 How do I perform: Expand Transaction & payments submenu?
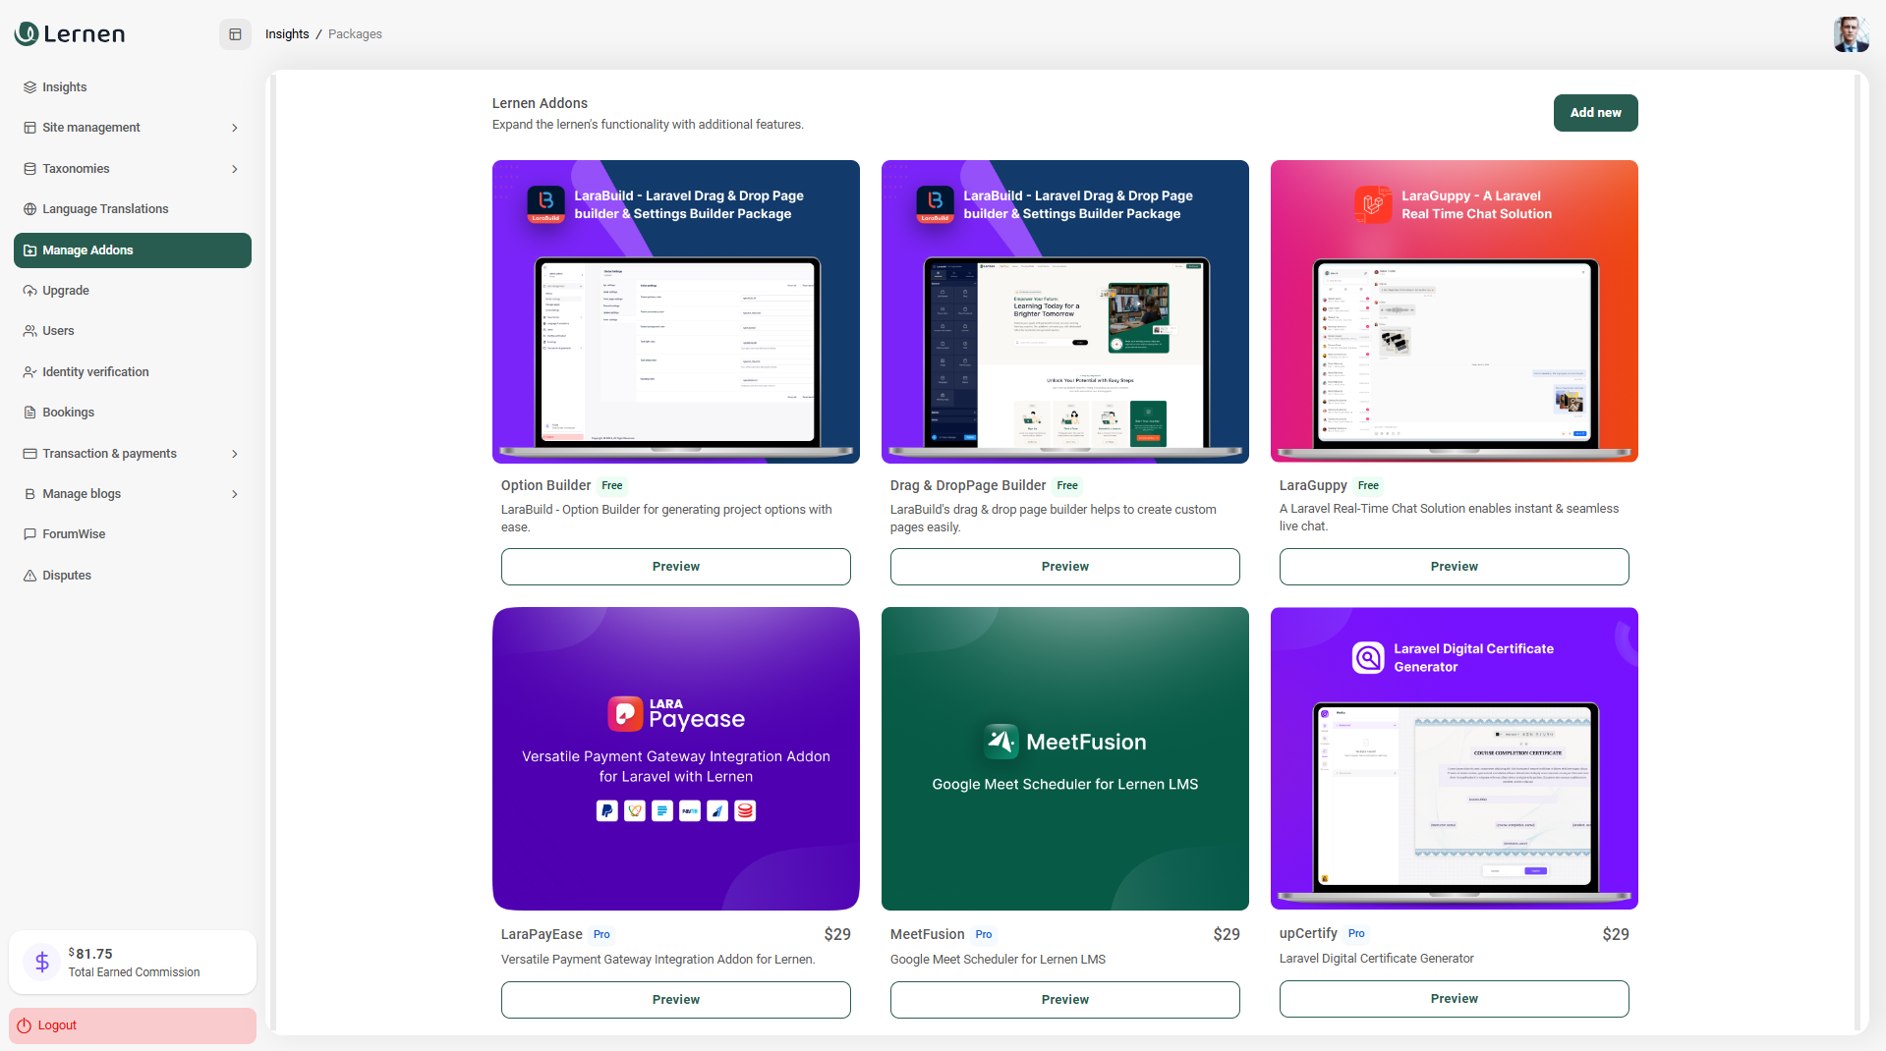(x=235, y=454)
